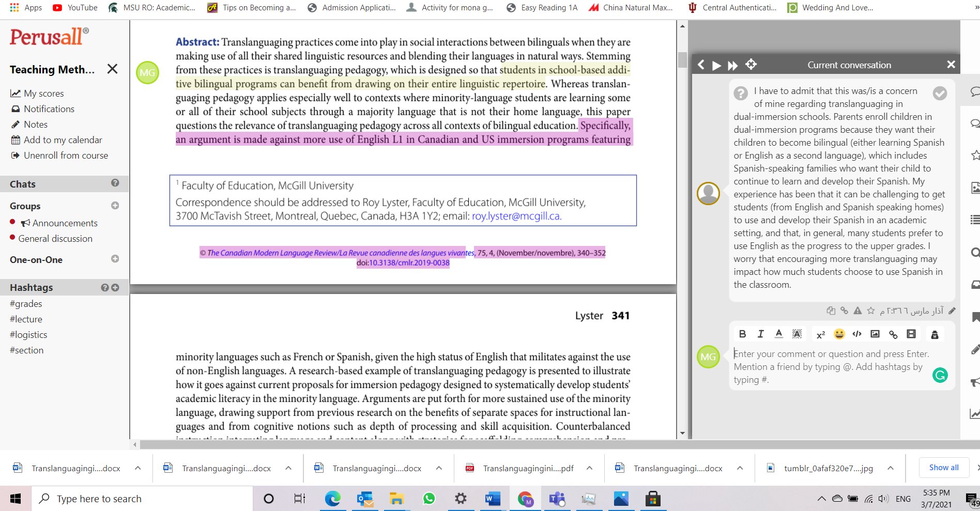Screen dimensions: 980x511
Task: Toggle anonymous posting spy icon
Action: (x=935, y=334)
